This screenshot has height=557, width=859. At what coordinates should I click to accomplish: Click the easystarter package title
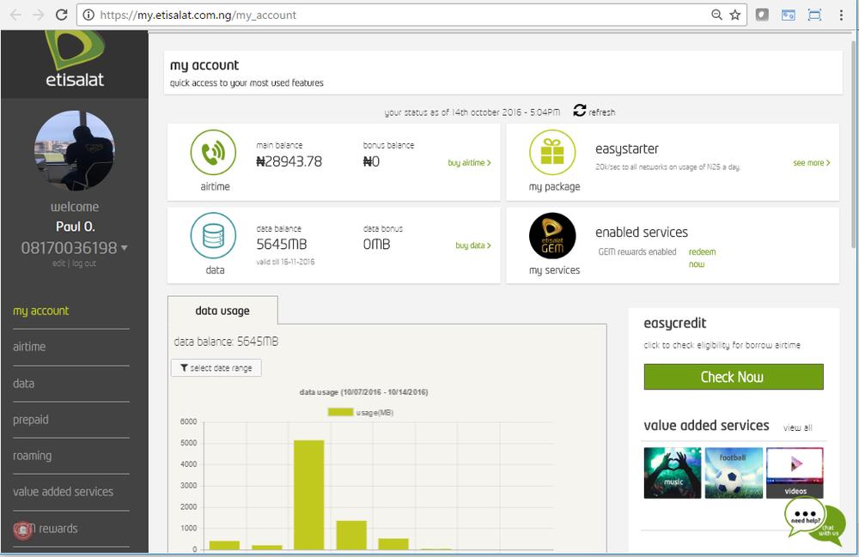(627, 148)
